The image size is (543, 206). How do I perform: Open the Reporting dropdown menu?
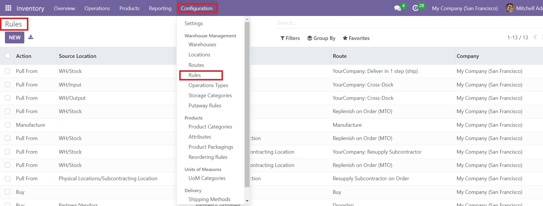(160, 8)
